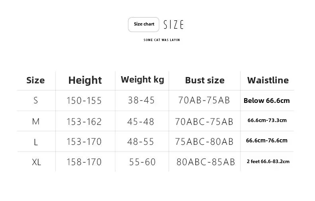Screen dimensions: 315x201
Task: Select the Weight kg column header
Action: tap(142, 79)
